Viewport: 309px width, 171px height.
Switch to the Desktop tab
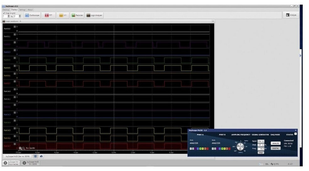click(6, 10)
